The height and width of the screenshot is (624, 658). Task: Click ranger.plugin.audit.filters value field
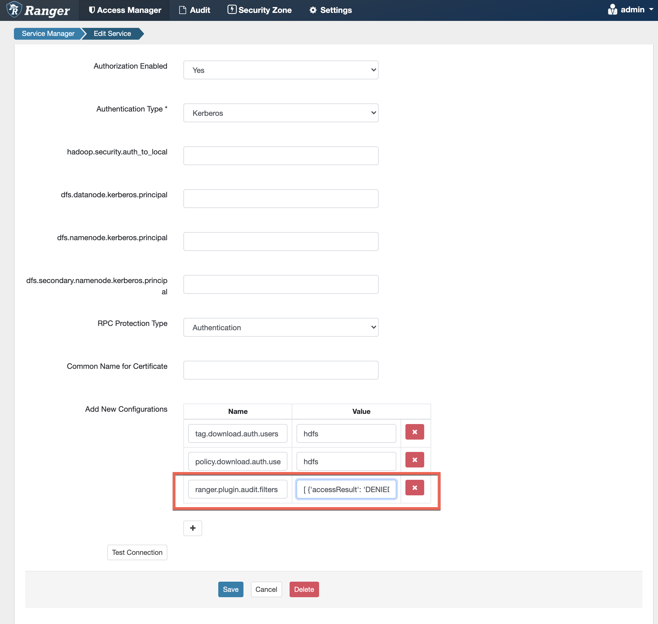[x=346, y=489]
